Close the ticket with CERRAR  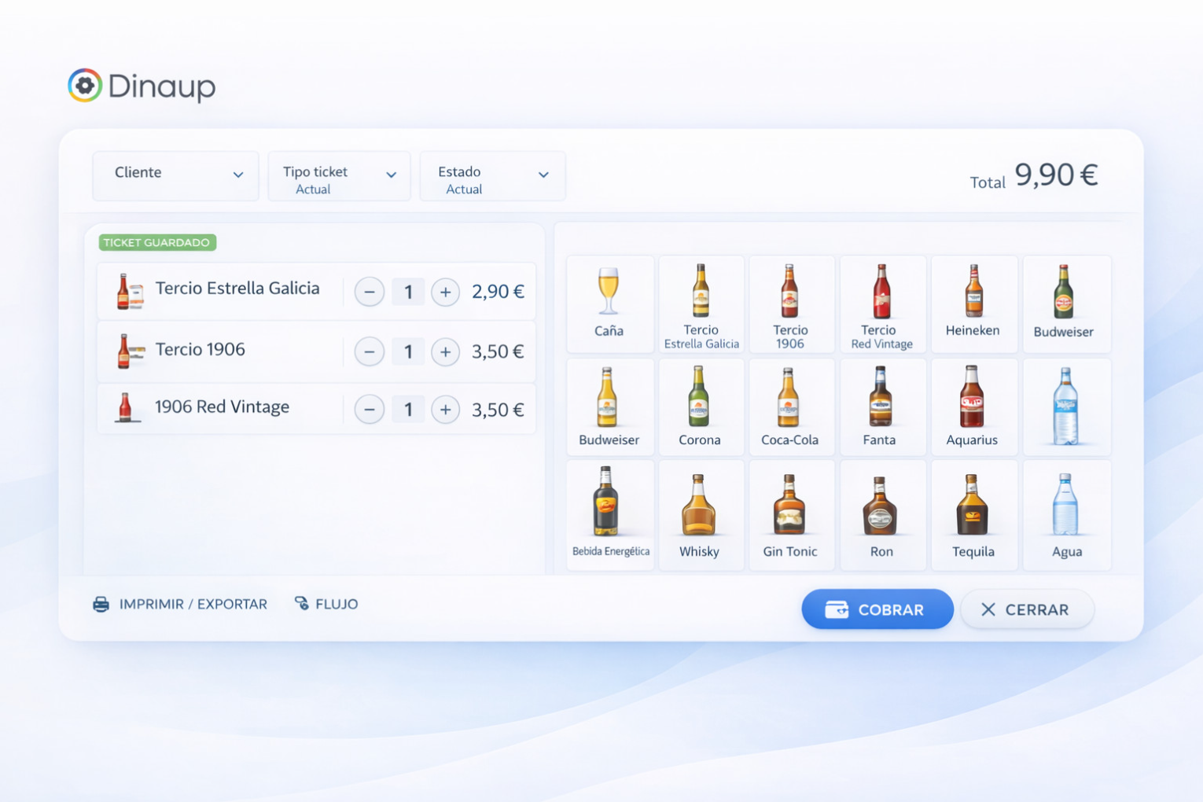coord(1026,609)
